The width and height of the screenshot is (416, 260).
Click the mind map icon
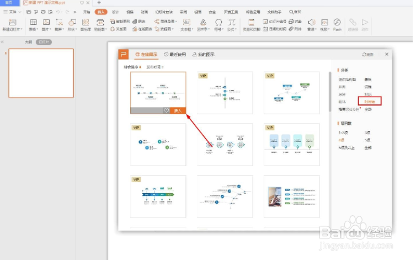coord(157,22)
